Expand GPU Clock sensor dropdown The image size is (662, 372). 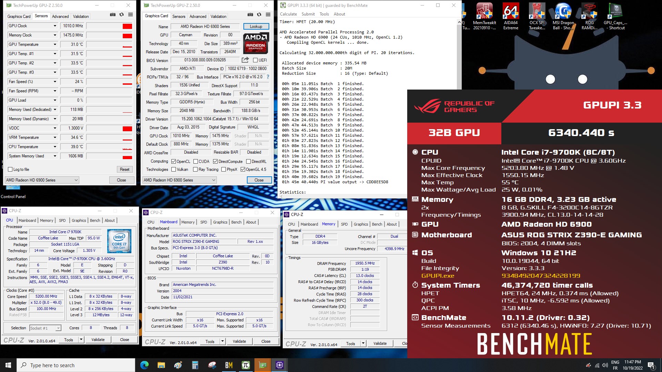pyautogui.click(x=55, y=26)
